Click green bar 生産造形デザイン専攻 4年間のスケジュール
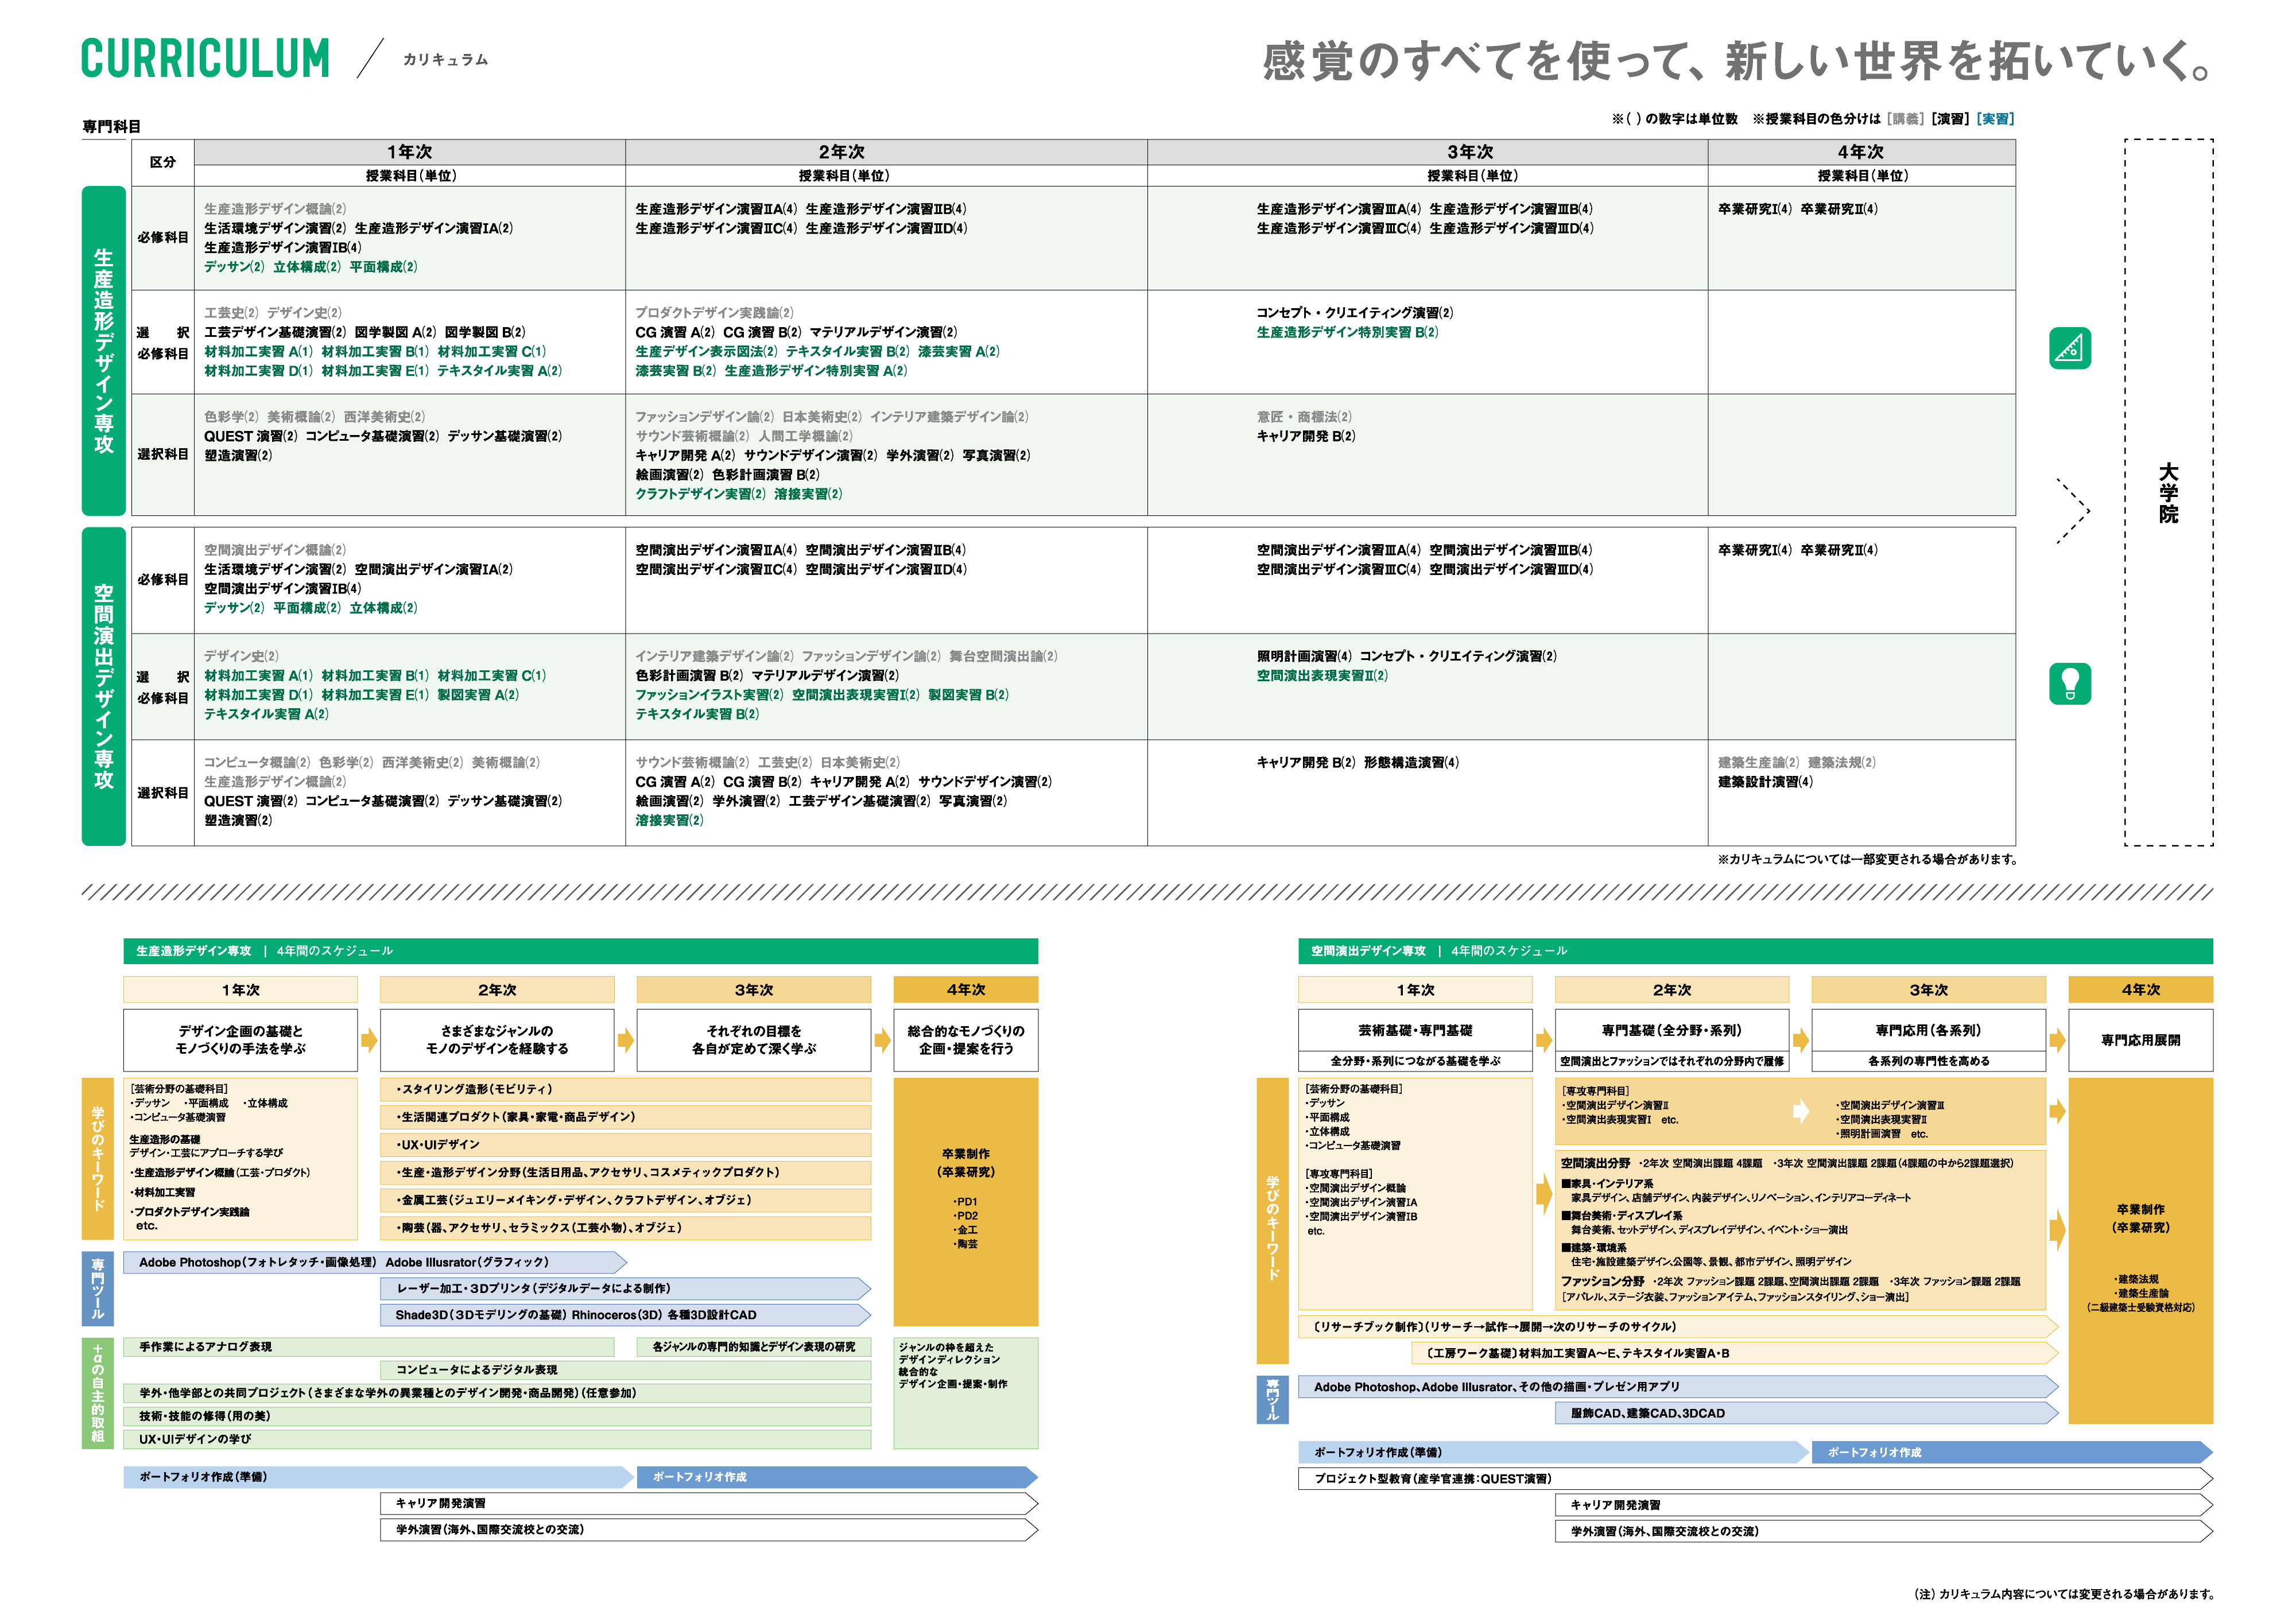2296x1623 pixels. coord(580,951)
